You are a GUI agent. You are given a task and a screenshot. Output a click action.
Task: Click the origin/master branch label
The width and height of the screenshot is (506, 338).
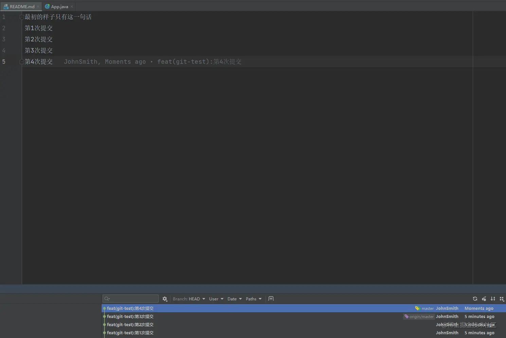tap(421, 317)
